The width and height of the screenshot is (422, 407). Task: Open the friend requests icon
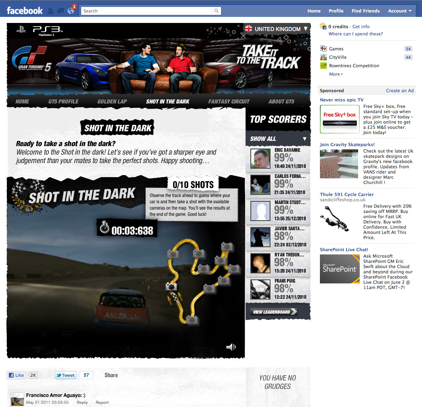(51, 11)
